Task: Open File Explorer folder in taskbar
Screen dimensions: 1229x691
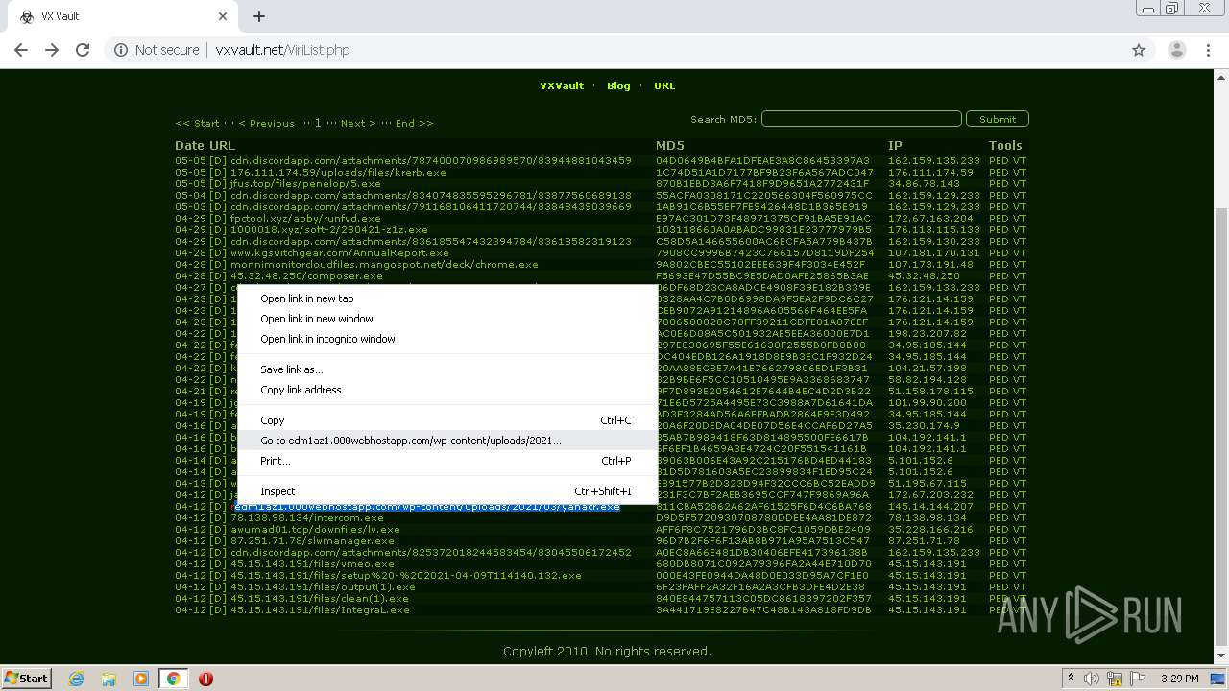Action: point(108,679)
